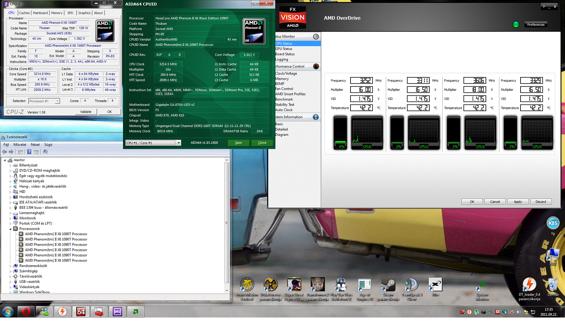Open Front Mission Evolved desktop shortcut

[247, 289]
